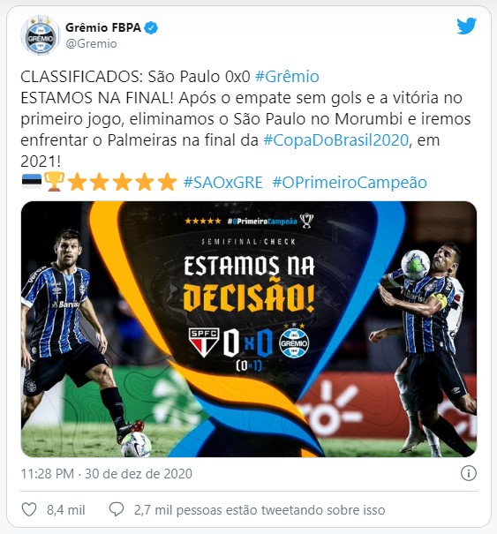
Task: Click the Grêmio FBPA account name
Action: click(103, 27)
